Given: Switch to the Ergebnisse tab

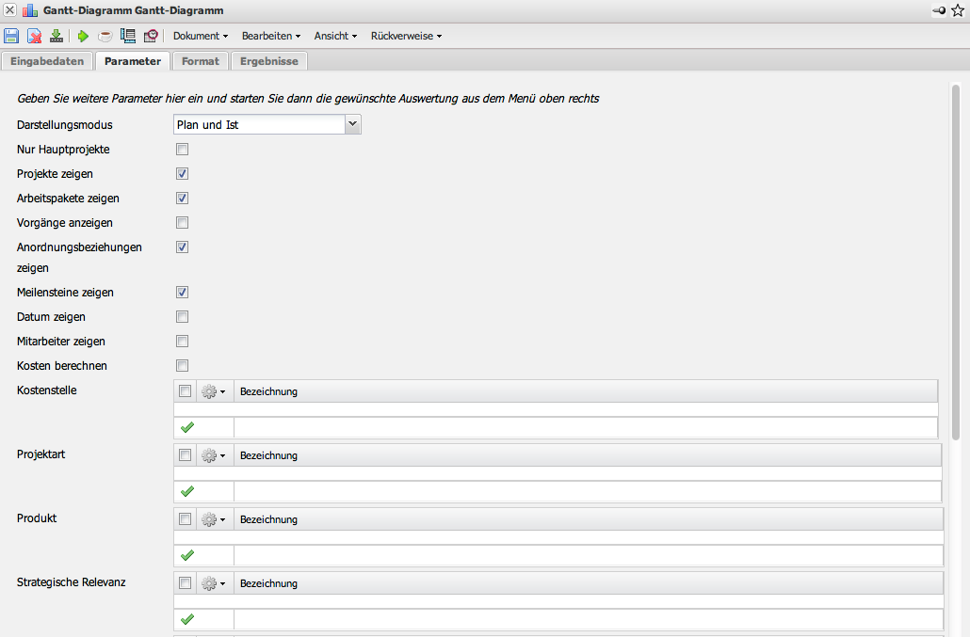Looking at the screenshot, I should (269, 61).
